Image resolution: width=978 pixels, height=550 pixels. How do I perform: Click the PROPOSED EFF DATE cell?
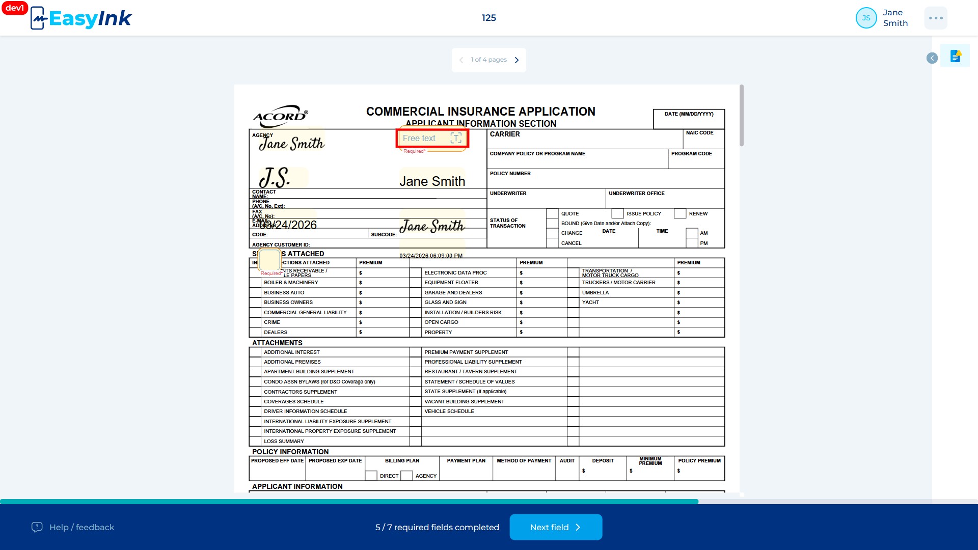click(x=277, y=468)
